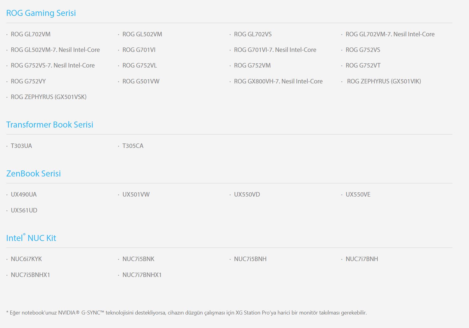Click the NUC7i7BNH model
This screenshot has width=469, height=328.
[362, 259]
